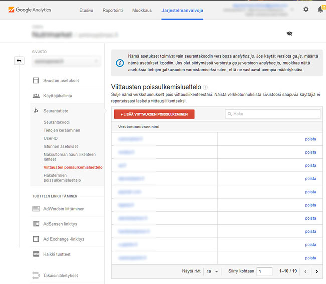326x284 pixels.
Task: Click poista link in fifth row
Action: (x=310, y=192)
